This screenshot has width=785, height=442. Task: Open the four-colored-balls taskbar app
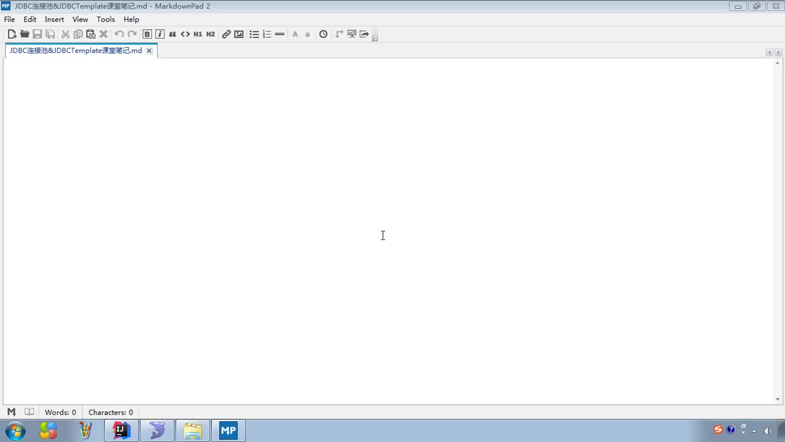49,430
